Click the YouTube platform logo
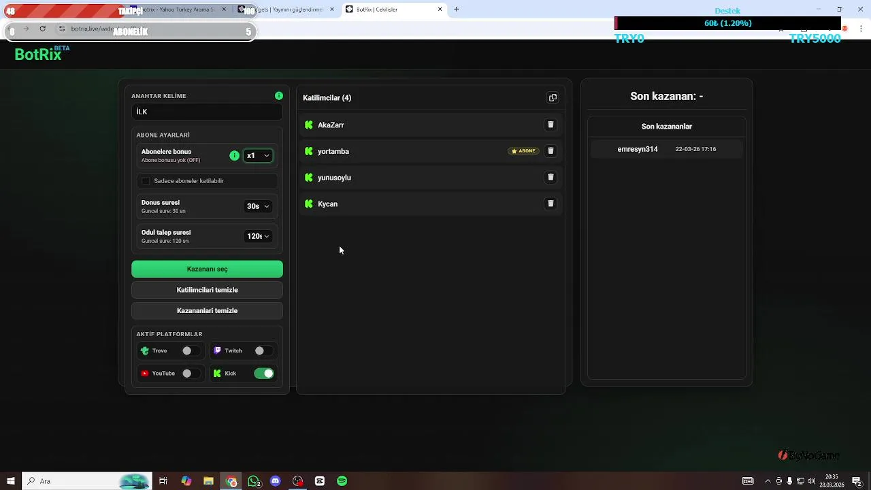 pyautogui.click(x=144, y=374)
